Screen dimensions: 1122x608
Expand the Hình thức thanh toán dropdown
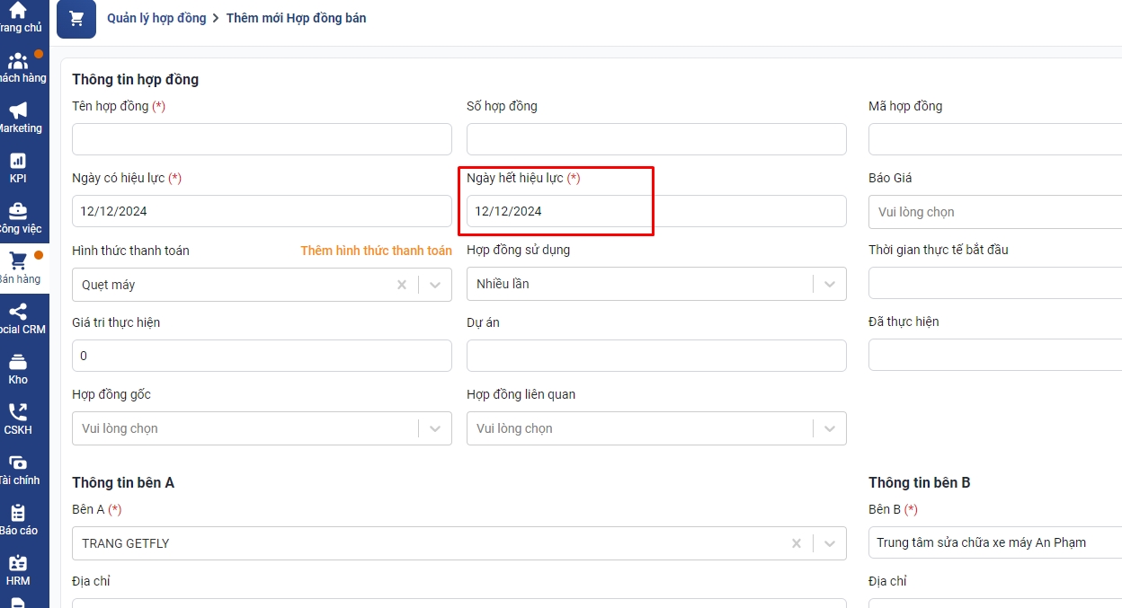435,285
